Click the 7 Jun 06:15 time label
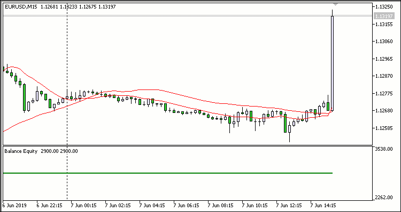Screen dimensions: 401x212 [x=186, y=205]
